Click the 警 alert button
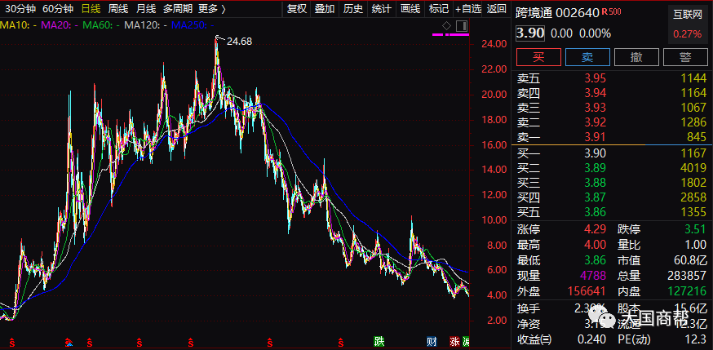This screenshot has height=350, width=713. click(x=686, y=57)
